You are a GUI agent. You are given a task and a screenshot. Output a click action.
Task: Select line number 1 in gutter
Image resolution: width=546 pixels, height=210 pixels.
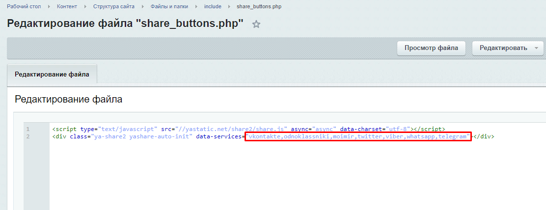pyautogui.click(x=28, y=129)
